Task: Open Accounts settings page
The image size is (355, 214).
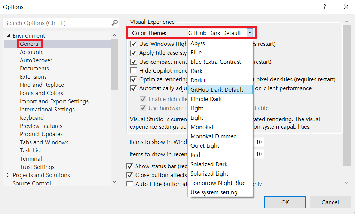Action: (x=31, y=52)
